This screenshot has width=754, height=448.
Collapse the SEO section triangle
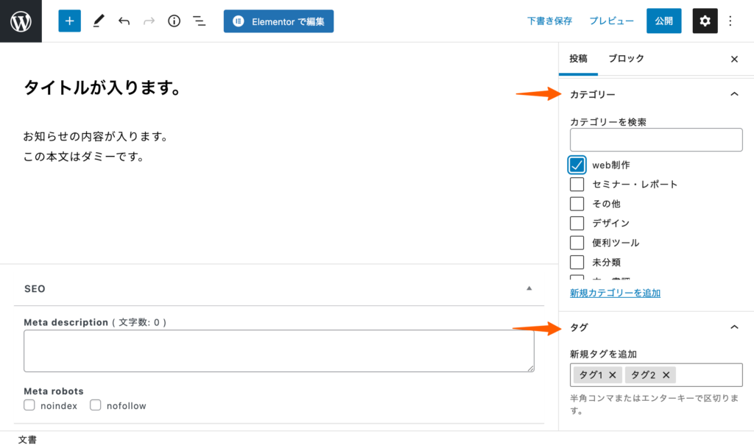click(x=529, y=288)
